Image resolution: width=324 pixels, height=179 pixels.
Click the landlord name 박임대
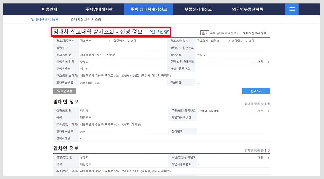(84, 110)
